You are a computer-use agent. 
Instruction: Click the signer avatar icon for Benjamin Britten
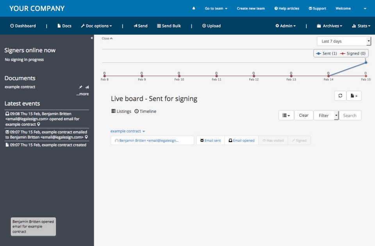[x=116, y=141]
